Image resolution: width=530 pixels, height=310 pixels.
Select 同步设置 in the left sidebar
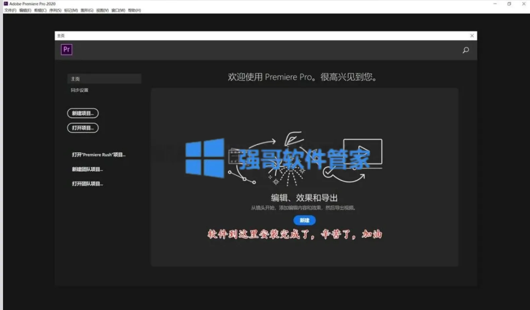tap(79, 90)
